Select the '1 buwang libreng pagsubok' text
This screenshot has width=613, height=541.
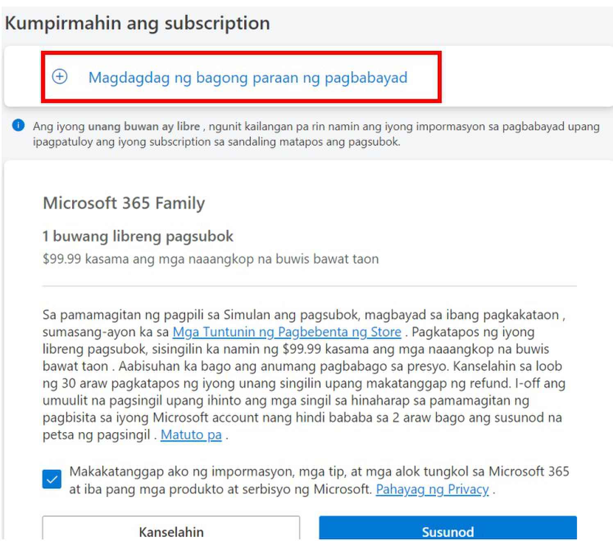[x=138, y=236]
